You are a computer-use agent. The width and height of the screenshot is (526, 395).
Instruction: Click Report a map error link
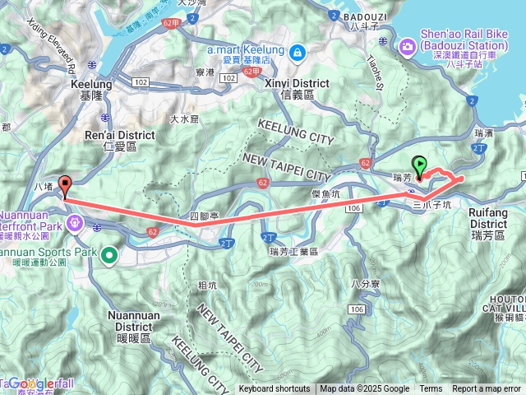(486, 389)
